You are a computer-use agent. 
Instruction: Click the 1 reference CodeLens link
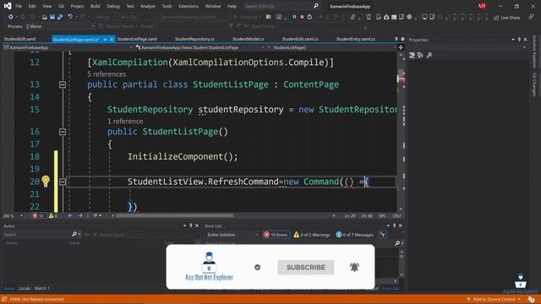tap(125, 122)
